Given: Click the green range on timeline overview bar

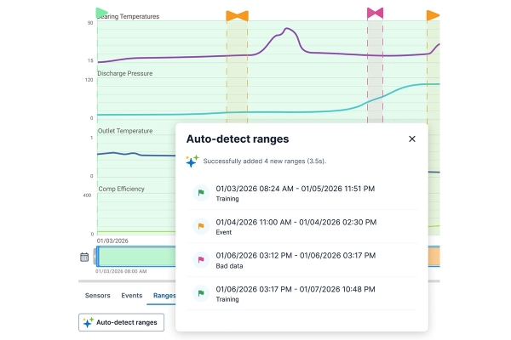Looking at the screenshot, I should coord(136,257).
